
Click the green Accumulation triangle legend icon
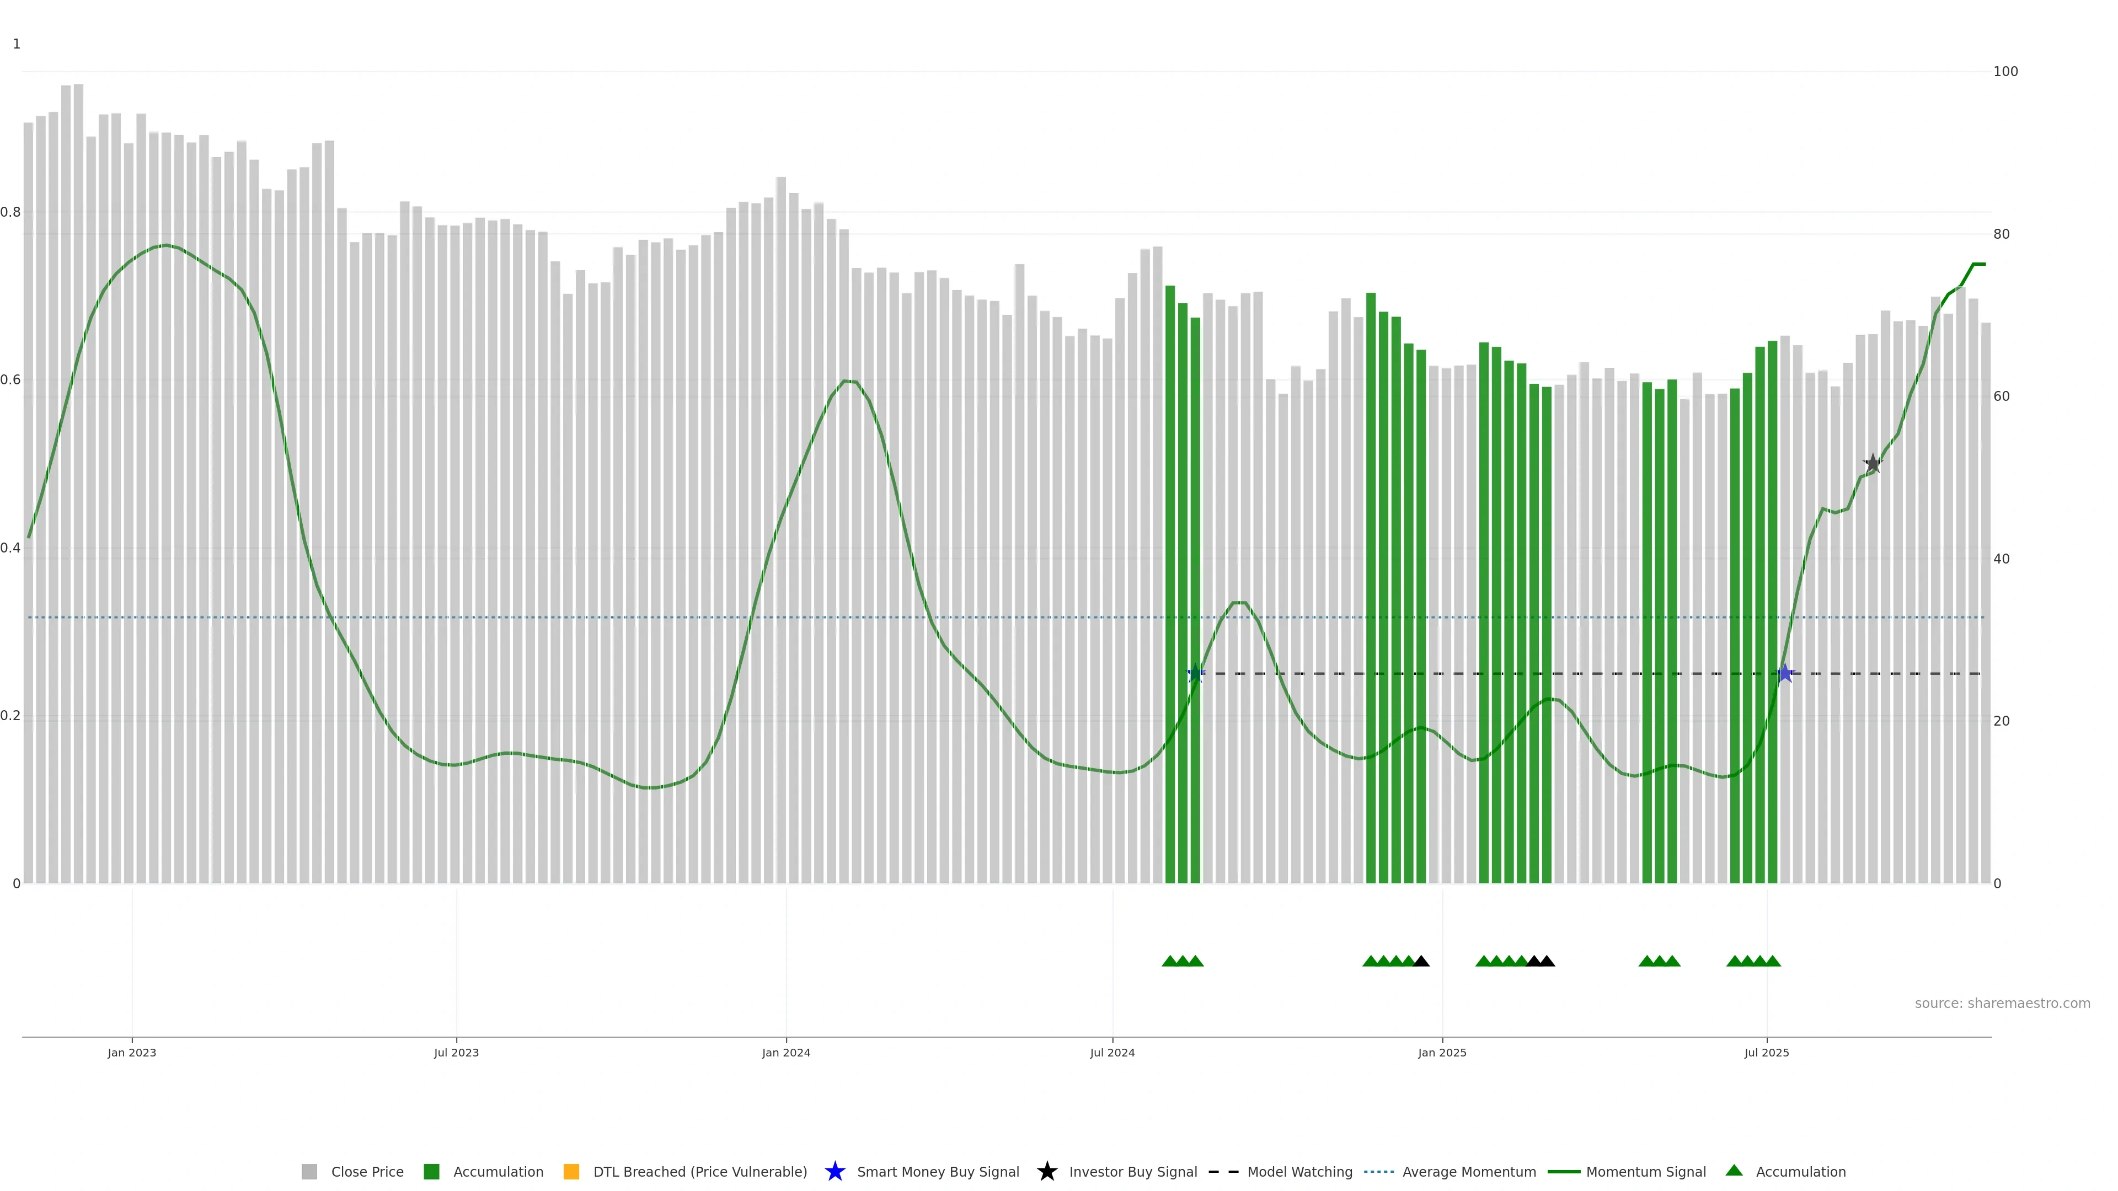[1734, 1171]
